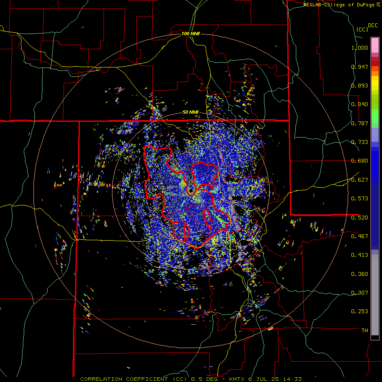
Task: Click the 0.307 legend value
Action: [x=360, y=293]
